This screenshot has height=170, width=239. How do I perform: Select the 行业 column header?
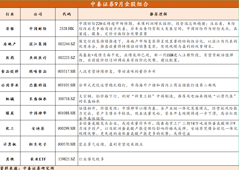[10, 14]
